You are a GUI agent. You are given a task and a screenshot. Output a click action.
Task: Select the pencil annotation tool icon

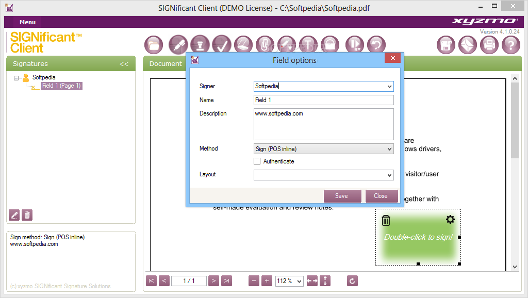(287, 44)
